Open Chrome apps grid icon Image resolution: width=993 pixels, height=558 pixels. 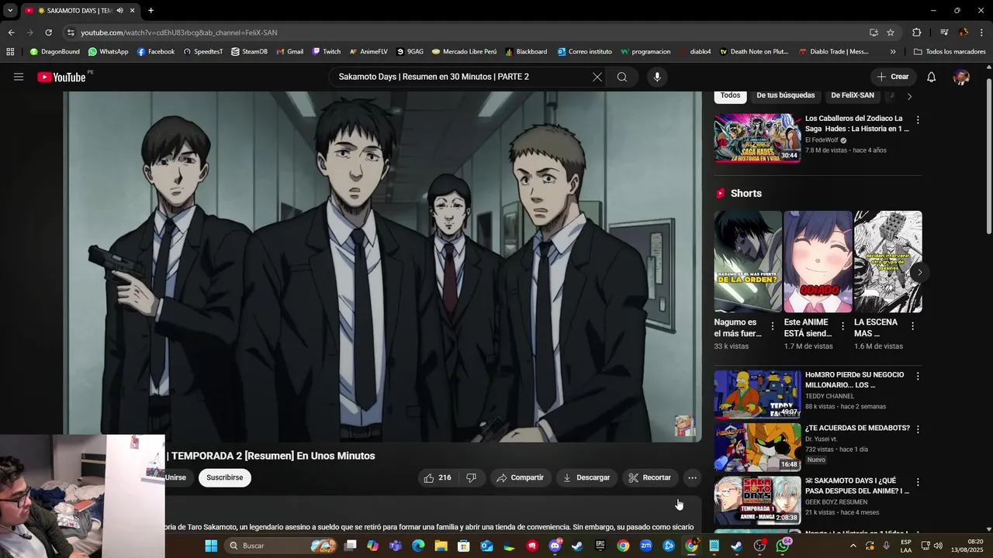(x=10, y=52)
